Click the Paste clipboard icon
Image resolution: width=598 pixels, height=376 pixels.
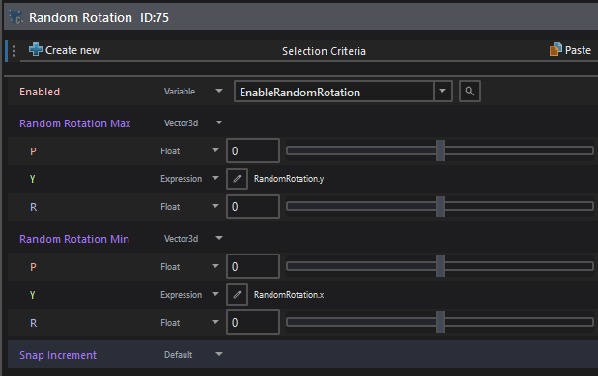[x=555, y=49]
